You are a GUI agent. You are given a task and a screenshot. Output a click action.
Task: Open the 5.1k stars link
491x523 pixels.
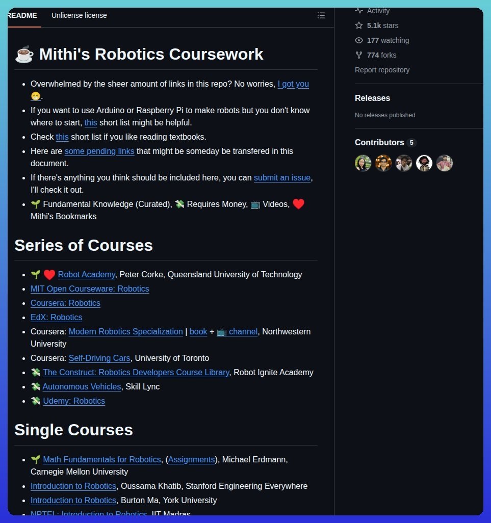click(x=382, y=25)
